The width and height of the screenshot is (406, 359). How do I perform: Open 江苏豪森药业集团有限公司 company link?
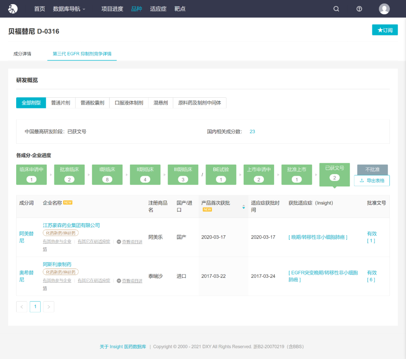point(71,225)
